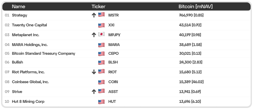Select Hut 8 Mining Corp row
Screen dimensions: 253x109
[126, 102]
